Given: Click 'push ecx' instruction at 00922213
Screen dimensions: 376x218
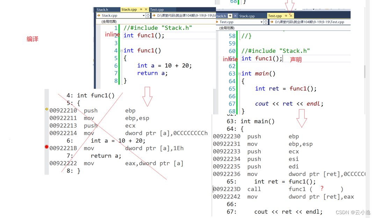Looking at the screenshot, I should (93, 126).
